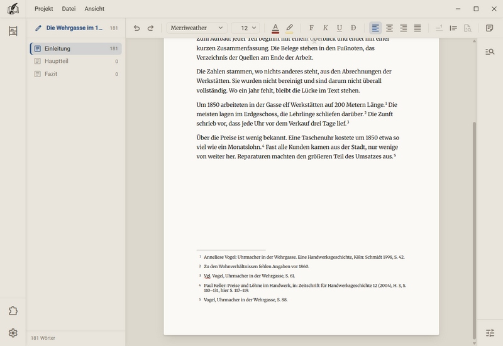Click the paragraph starting Über die Preise

[297, 147]
